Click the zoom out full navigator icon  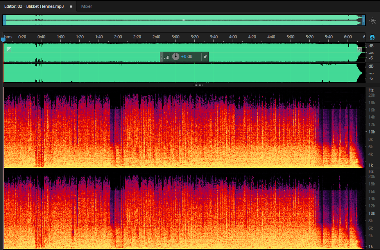[x=373, y=21]
